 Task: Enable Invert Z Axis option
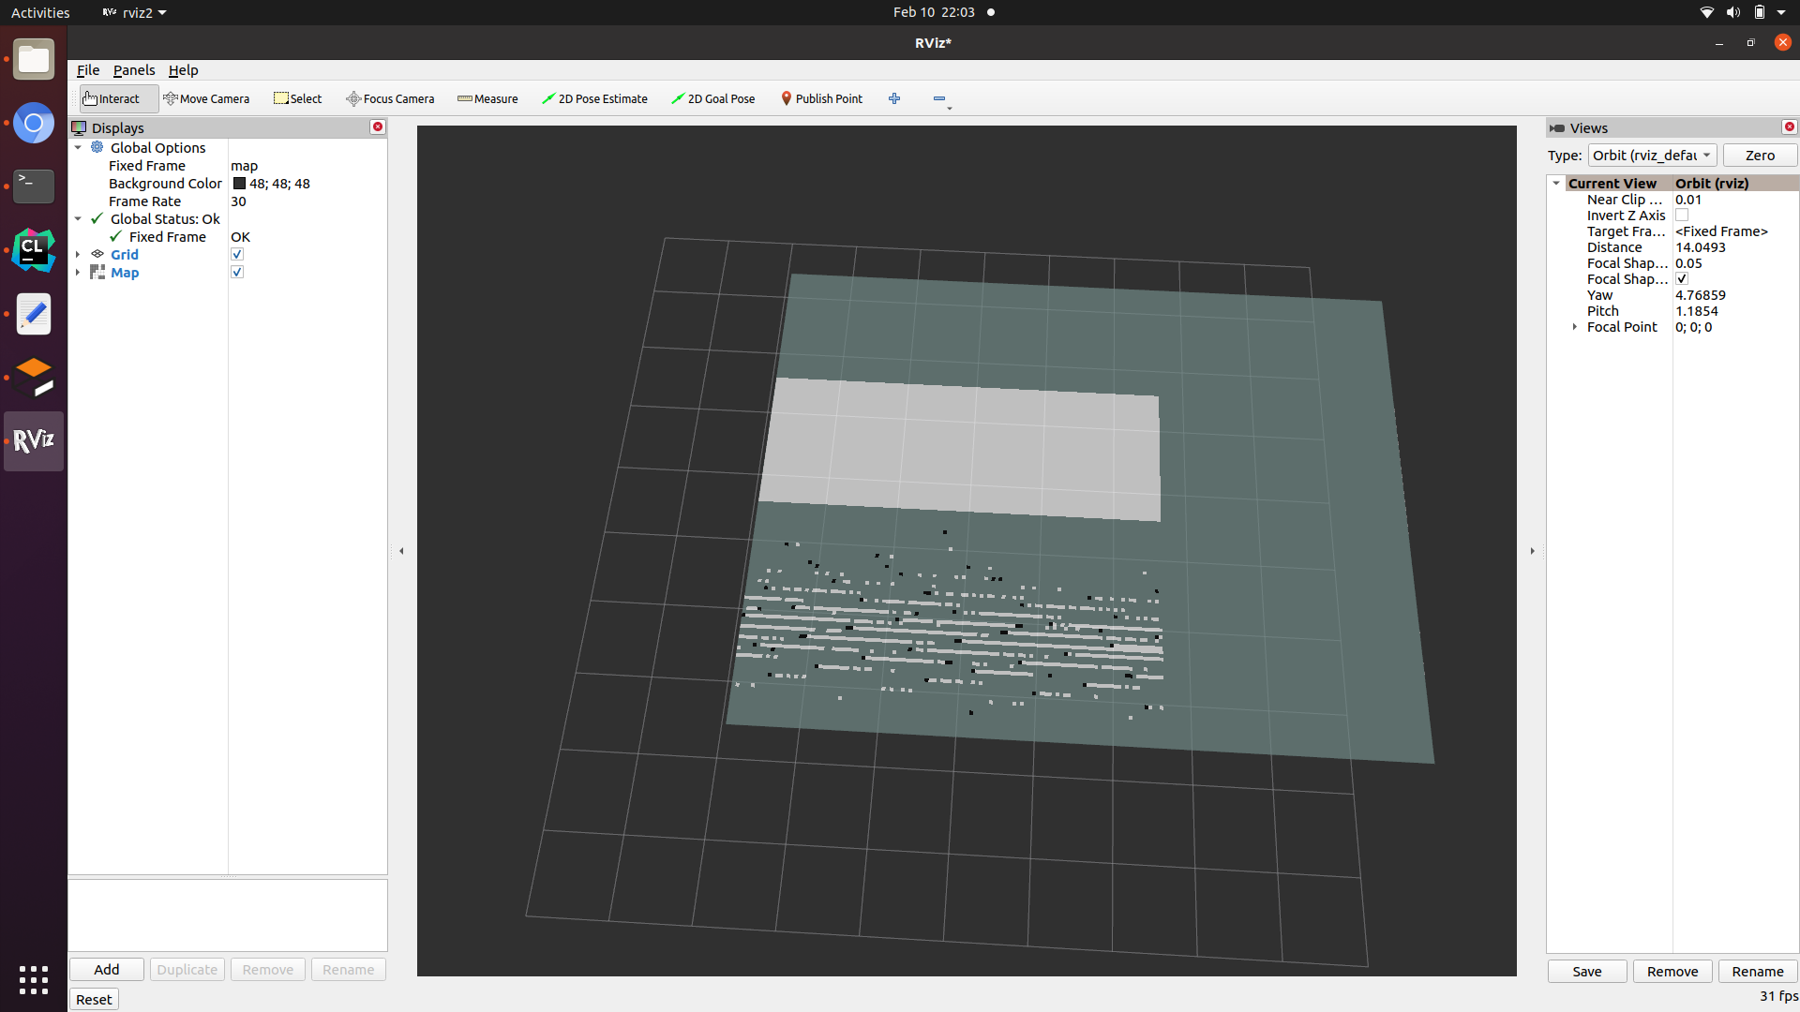(1682, 215)
